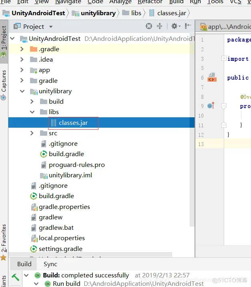
Task: Click the classes.jar archive icon in tree
Action: pos(54,123)
